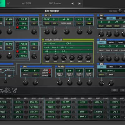Clear the RAMP 2 to VCA2 route
This screenshot has width=125, height=125.
coord(105,117)
